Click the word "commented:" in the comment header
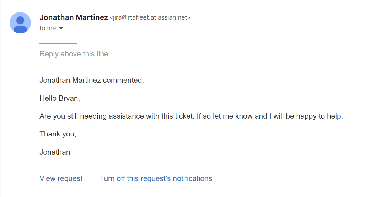This screenshot has width=365, height=197. (123, 80)
